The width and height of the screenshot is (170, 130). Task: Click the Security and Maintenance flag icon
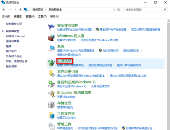(x=51, y=27)
